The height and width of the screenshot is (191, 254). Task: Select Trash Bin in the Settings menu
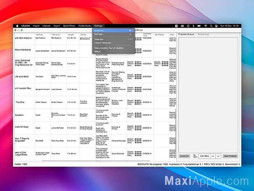(x=113, y=39)
